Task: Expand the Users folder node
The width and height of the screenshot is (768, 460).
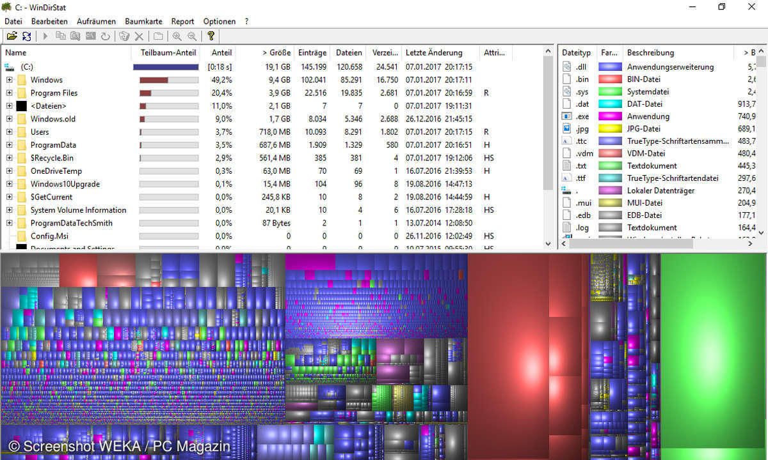Action: 9,132
